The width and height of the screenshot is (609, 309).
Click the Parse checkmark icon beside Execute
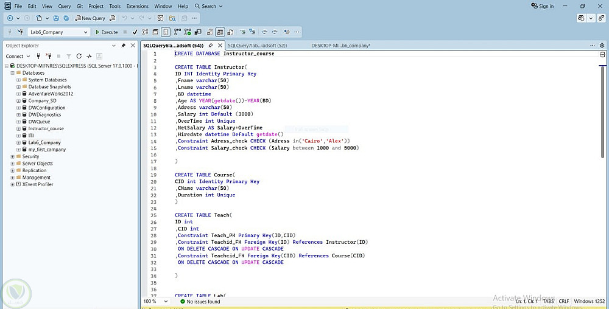135,32
